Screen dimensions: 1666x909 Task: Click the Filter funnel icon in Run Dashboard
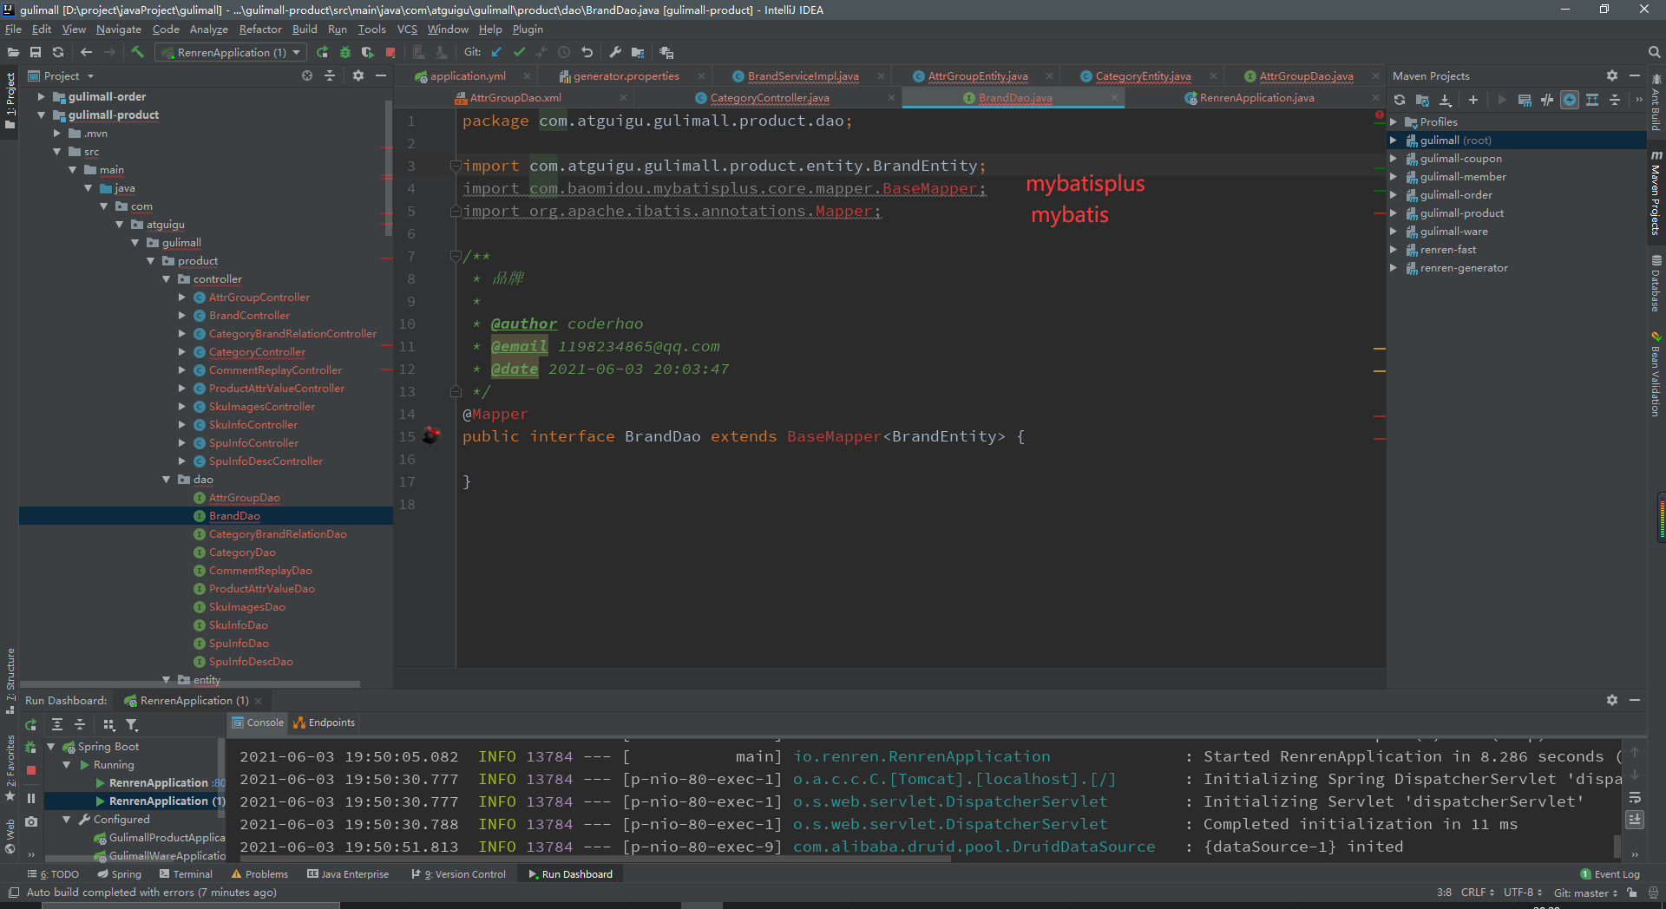click(x=131, y=724)
